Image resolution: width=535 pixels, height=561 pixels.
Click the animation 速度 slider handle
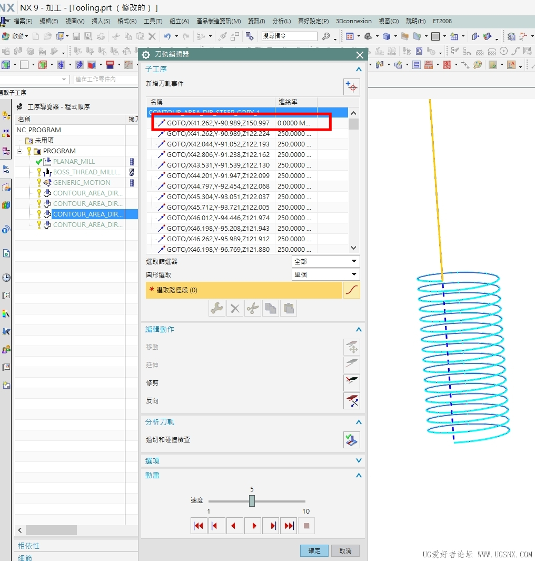[252, 501]
